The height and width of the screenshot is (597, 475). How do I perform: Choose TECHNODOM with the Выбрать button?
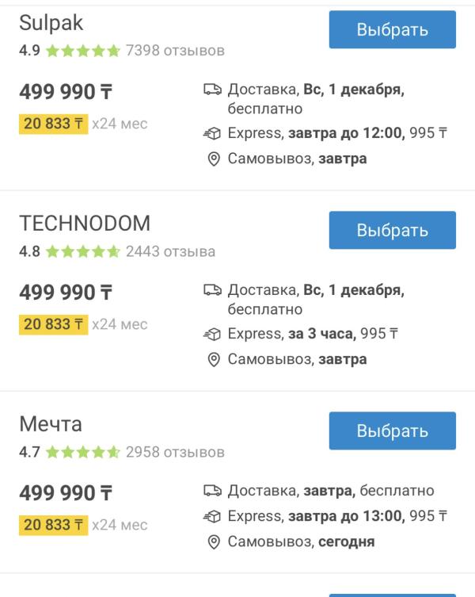tap(393, 231)
